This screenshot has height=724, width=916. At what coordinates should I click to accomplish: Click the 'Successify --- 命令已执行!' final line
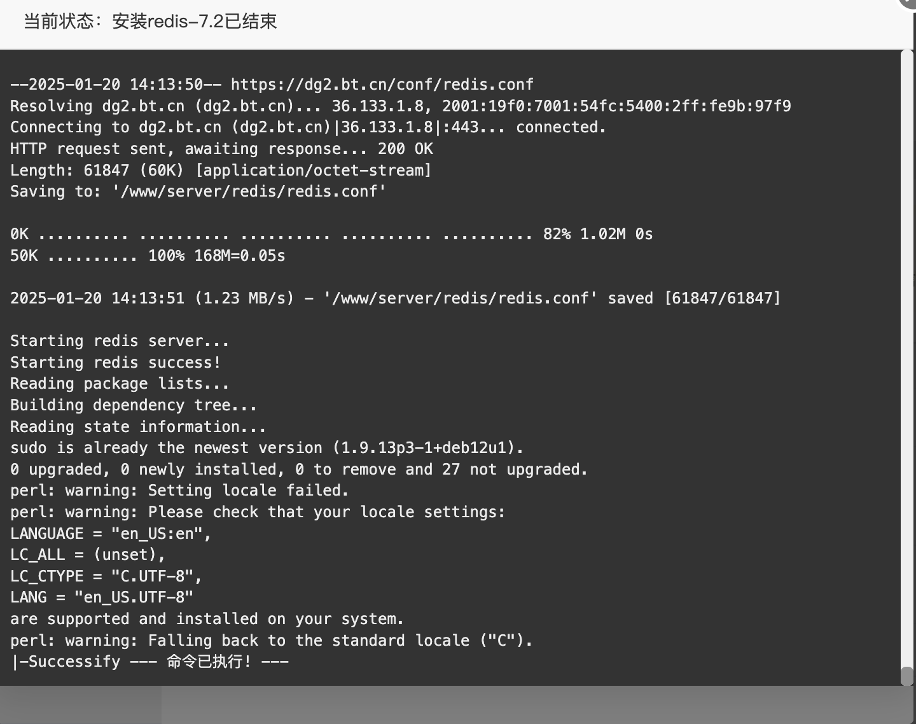click(150, 662)
